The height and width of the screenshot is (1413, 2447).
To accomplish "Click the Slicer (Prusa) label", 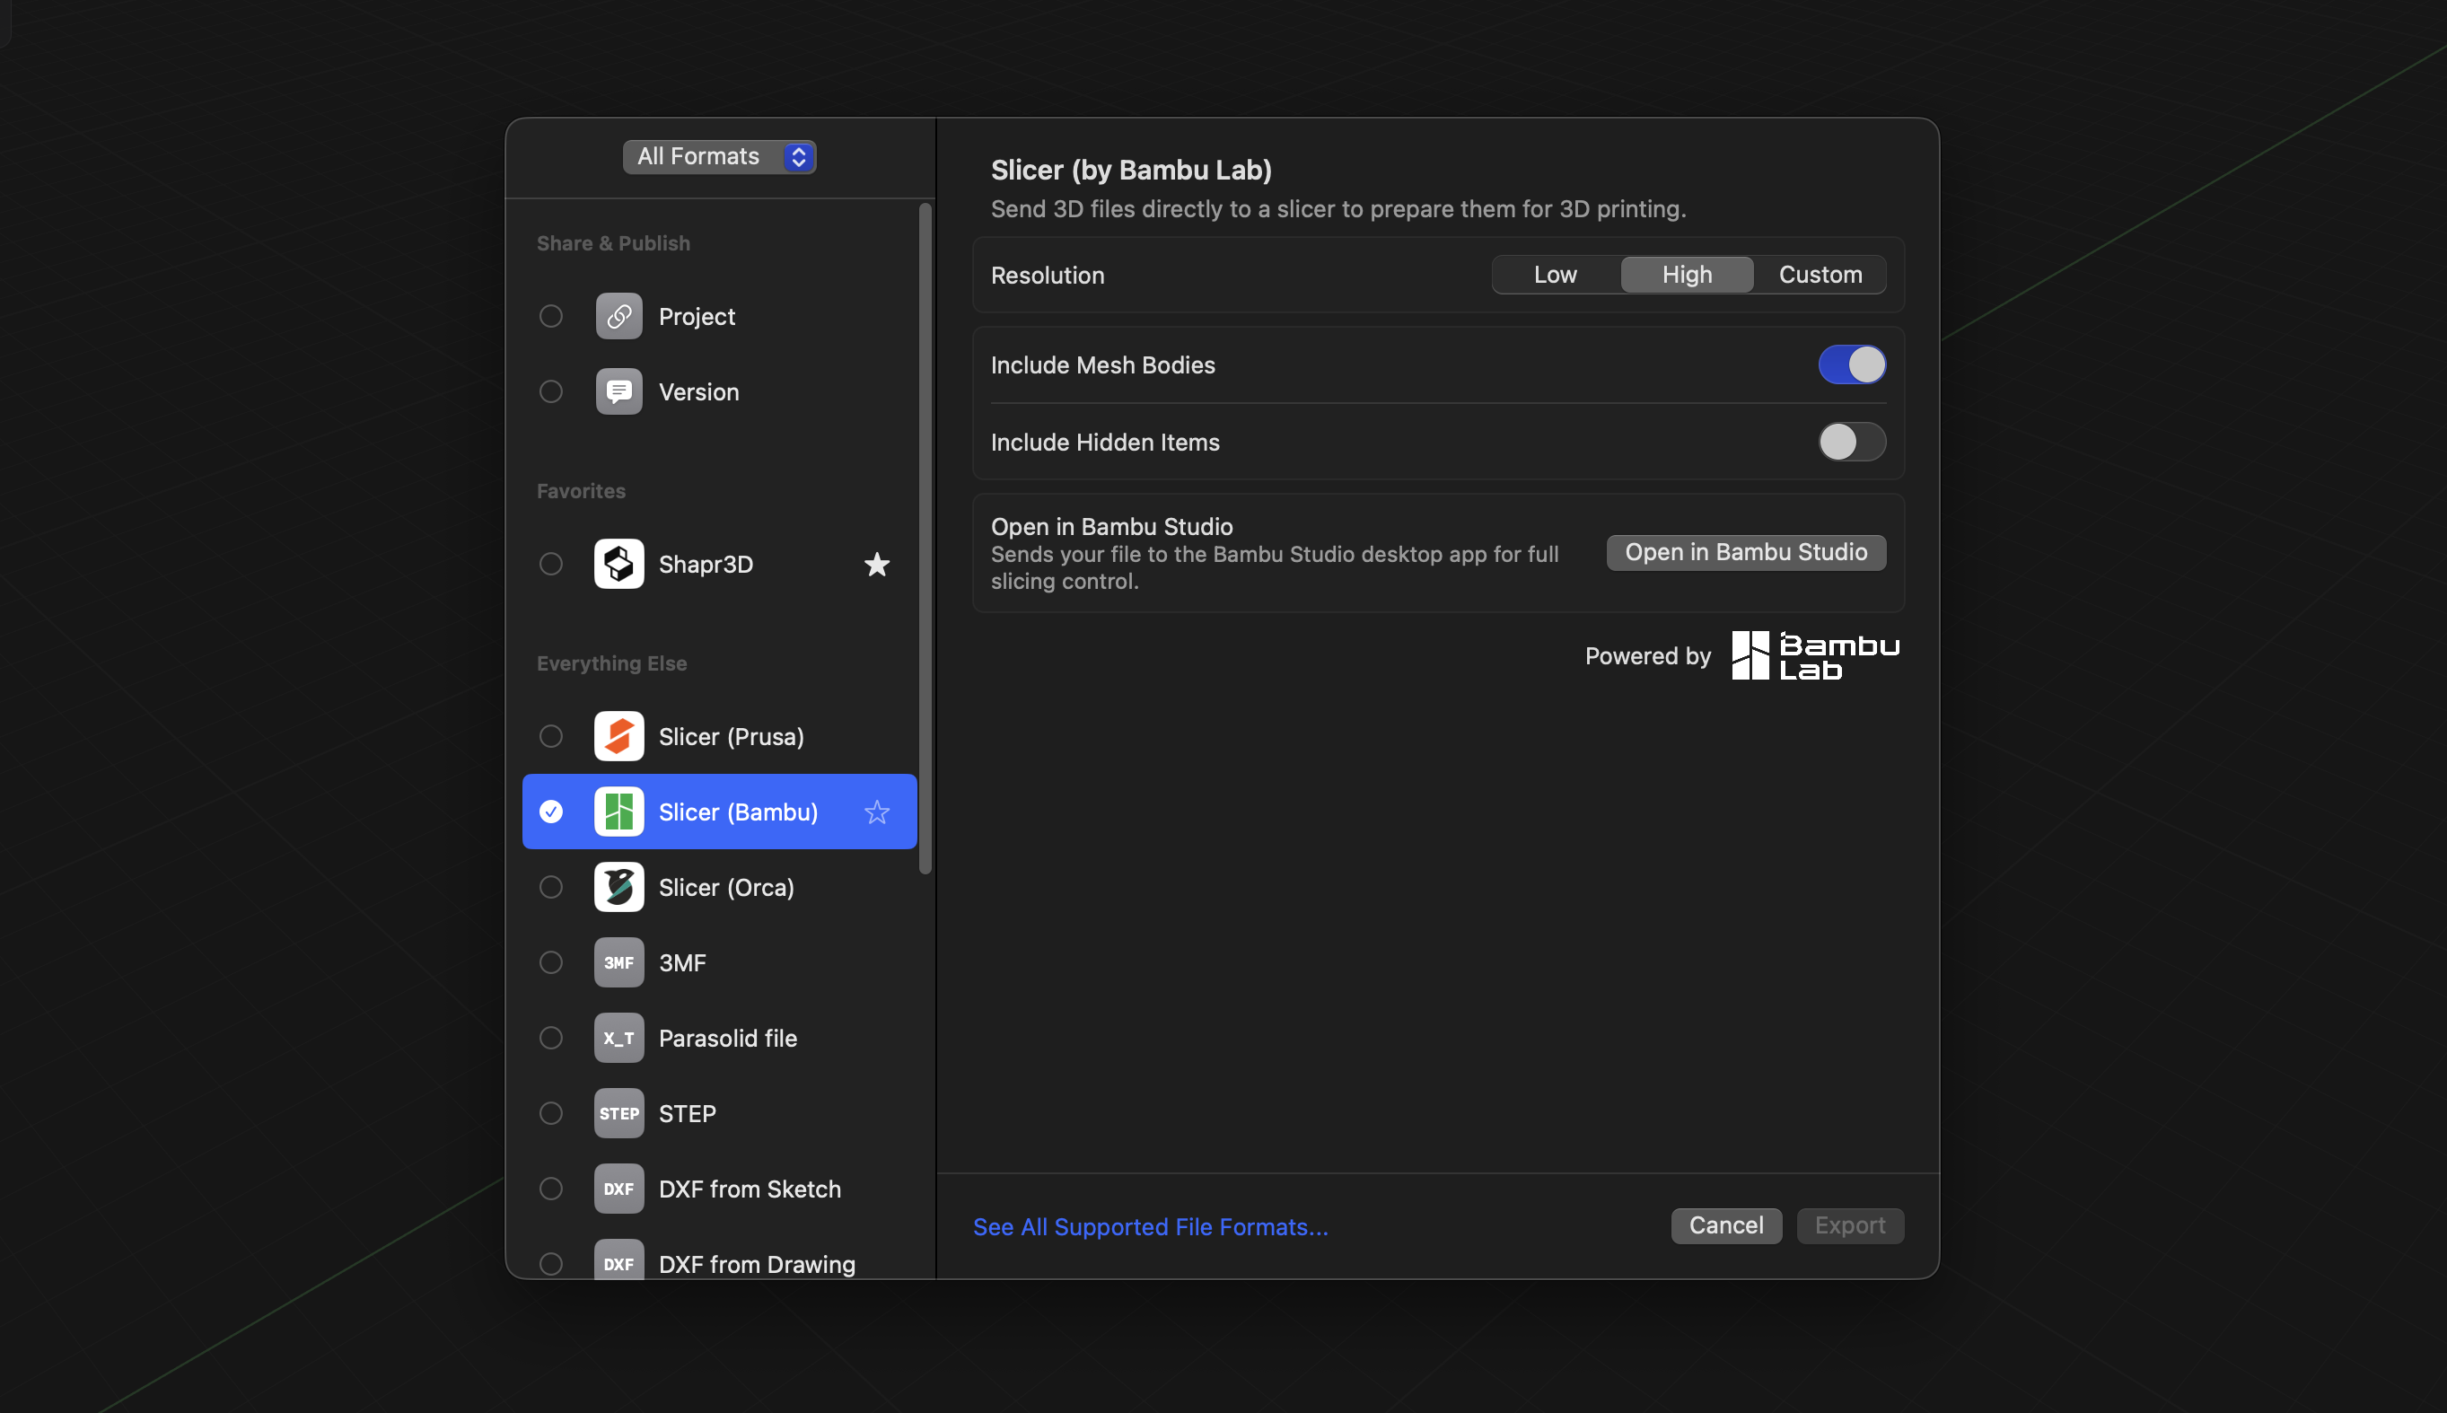I will click(731, 737).
